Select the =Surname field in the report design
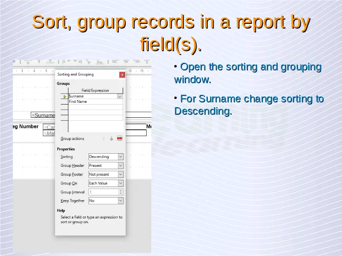This screenshot has width=342, height=256. click(43, 115)
